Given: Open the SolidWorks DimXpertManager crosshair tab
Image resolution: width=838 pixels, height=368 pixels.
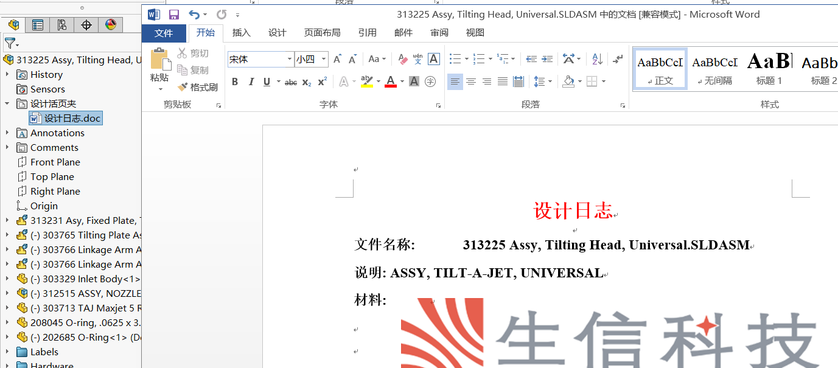Looking at the screenshot, I should pyautogui.click(x=86, y=25).
